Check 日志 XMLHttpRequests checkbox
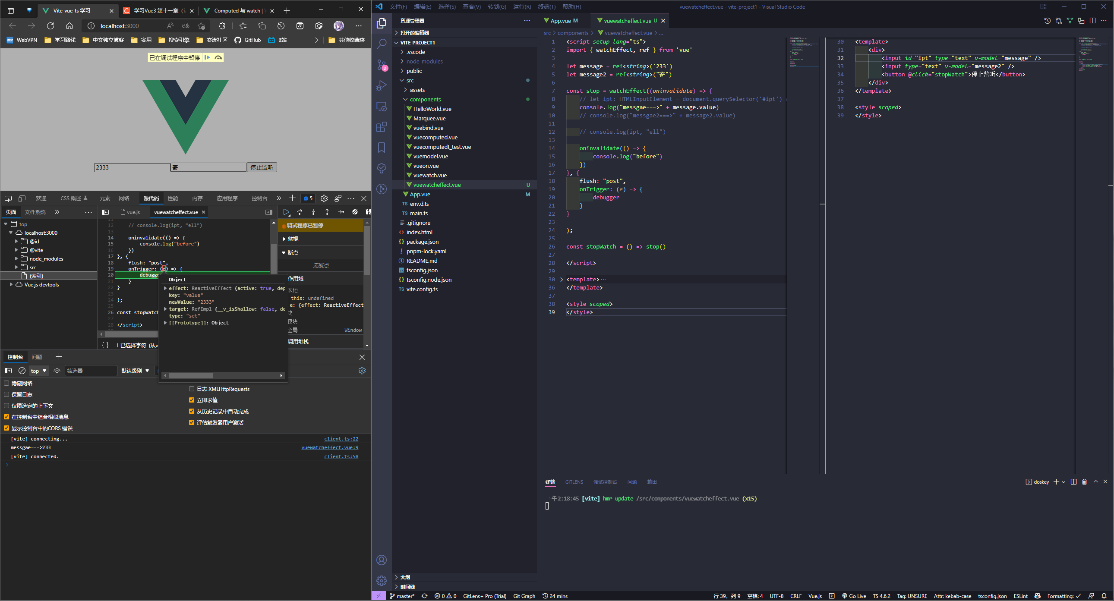 coord(192,389)
